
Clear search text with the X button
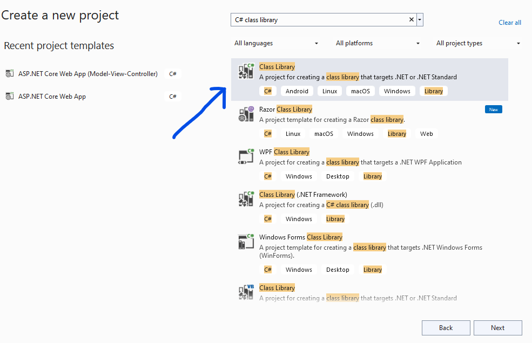pos(412,20)
